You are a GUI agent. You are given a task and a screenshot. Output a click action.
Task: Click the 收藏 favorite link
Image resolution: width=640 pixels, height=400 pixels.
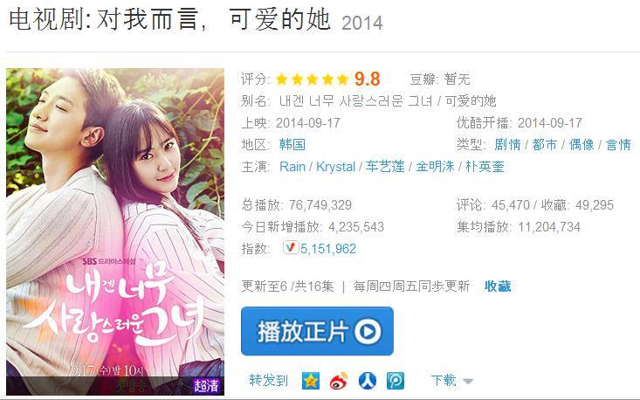coord(498,286)
